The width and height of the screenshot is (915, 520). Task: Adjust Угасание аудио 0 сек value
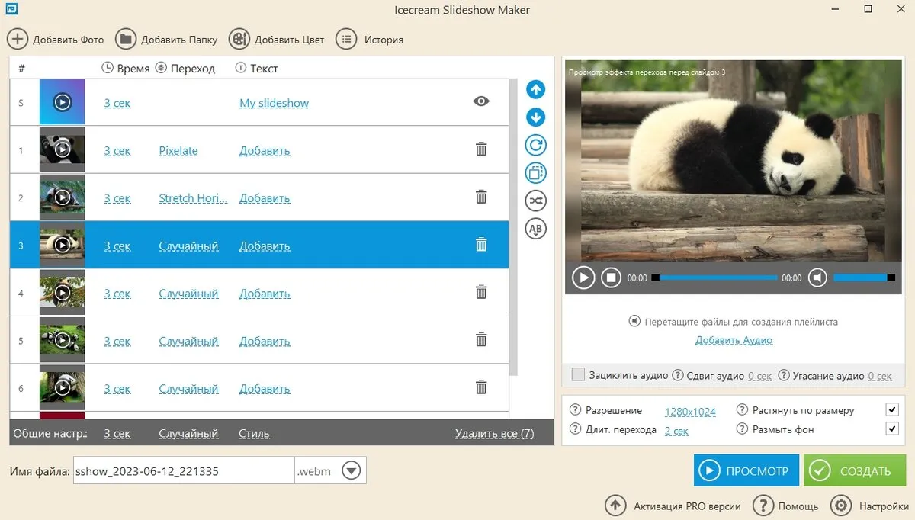[880, 376]
